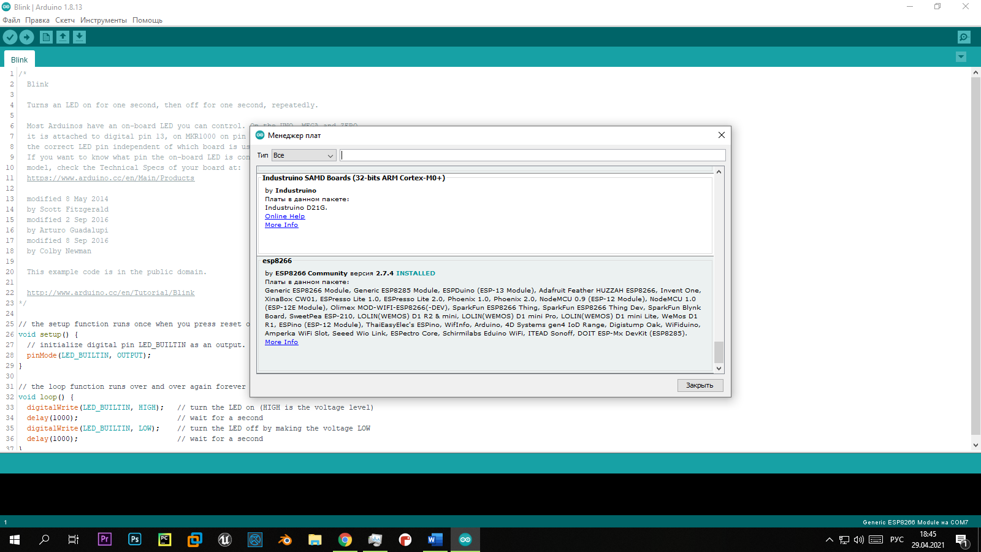Show hidden system tray icons

click(x=830, y=540)
